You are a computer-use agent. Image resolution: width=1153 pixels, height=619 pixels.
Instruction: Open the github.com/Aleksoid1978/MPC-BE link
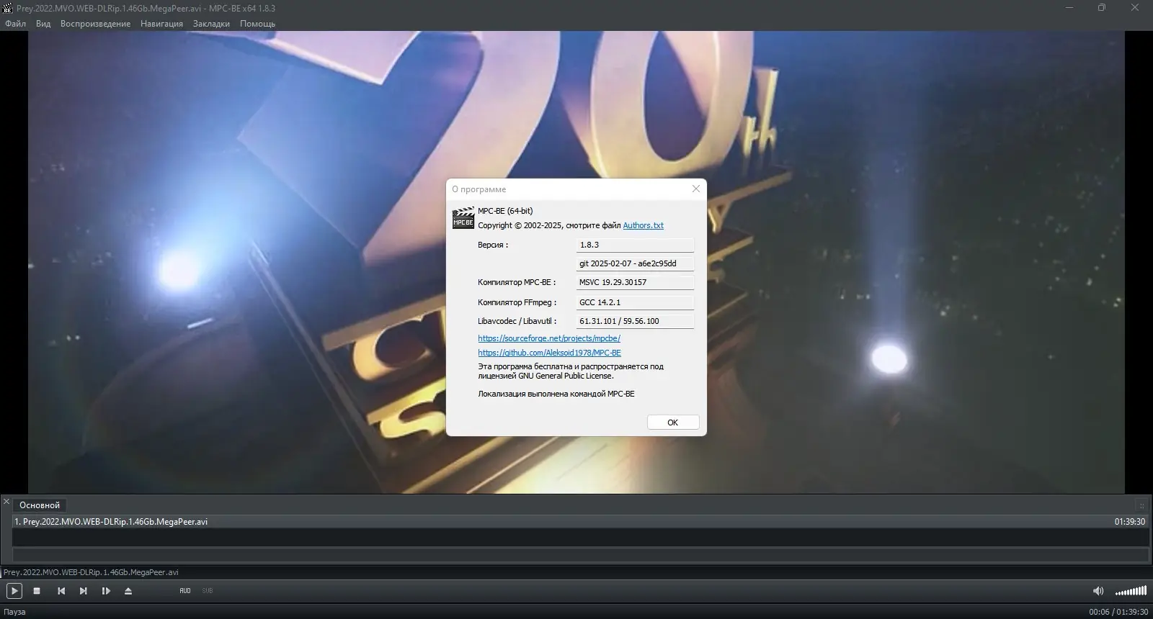[x=549, y=353]
